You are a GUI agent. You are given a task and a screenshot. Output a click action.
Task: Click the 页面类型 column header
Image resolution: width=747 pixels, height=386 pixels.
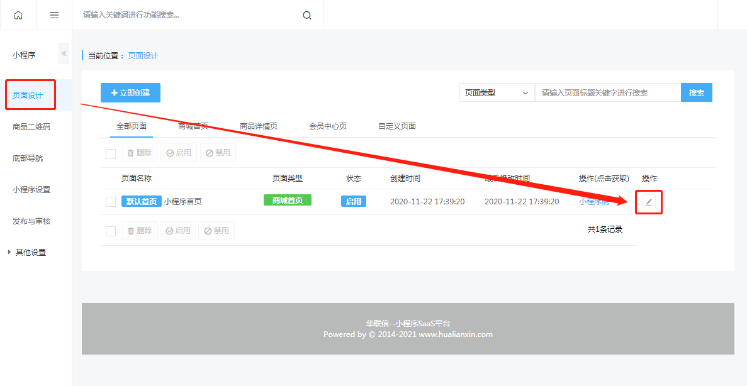[x=287, y=179]
